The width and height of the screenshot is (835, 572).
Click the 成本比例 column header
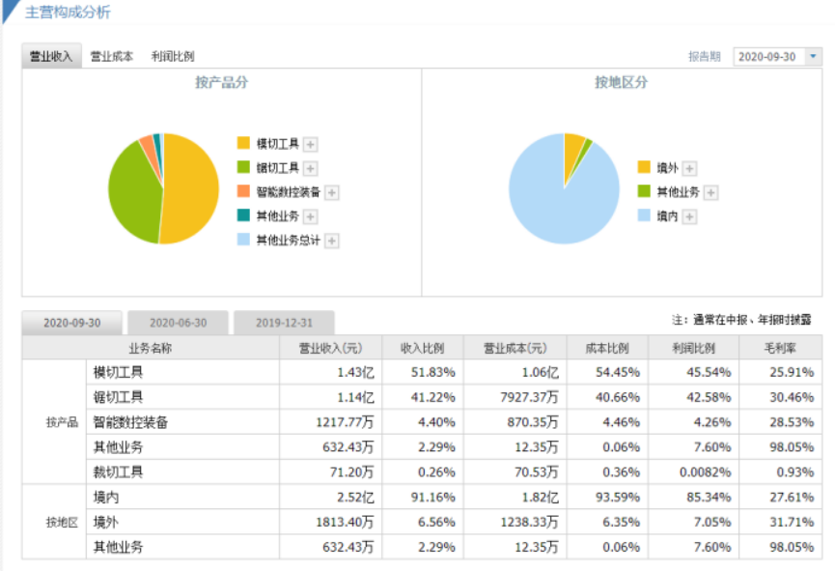pos(607,348)
